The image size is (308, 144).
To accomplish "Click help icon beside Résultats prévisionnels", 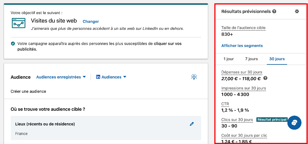I will pyautogui.click(x=274, y=12).
